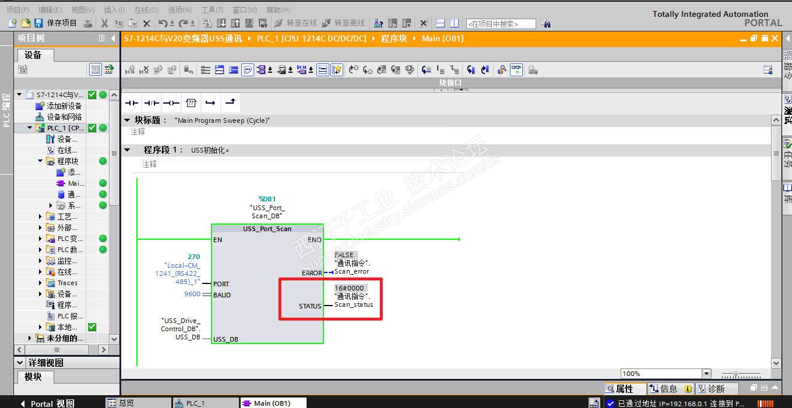Click the green checkmark beside PLC_1

92,128
